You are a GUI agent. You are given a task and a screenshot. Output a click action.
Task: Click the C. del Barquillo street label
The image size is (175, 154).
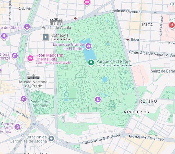10,10
